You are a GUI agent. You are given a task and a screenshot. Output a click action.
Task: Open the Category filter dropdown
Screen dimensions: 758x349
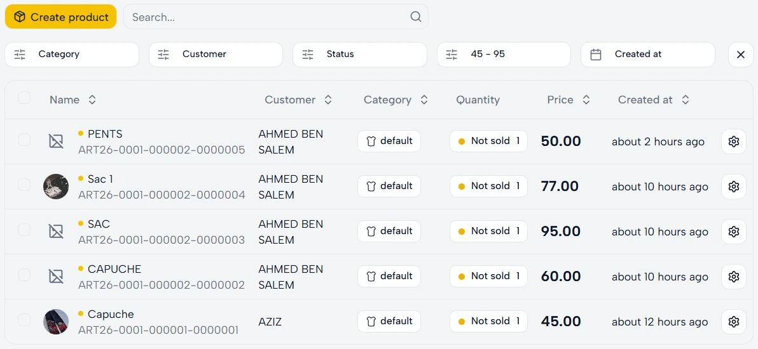[72, 55]
